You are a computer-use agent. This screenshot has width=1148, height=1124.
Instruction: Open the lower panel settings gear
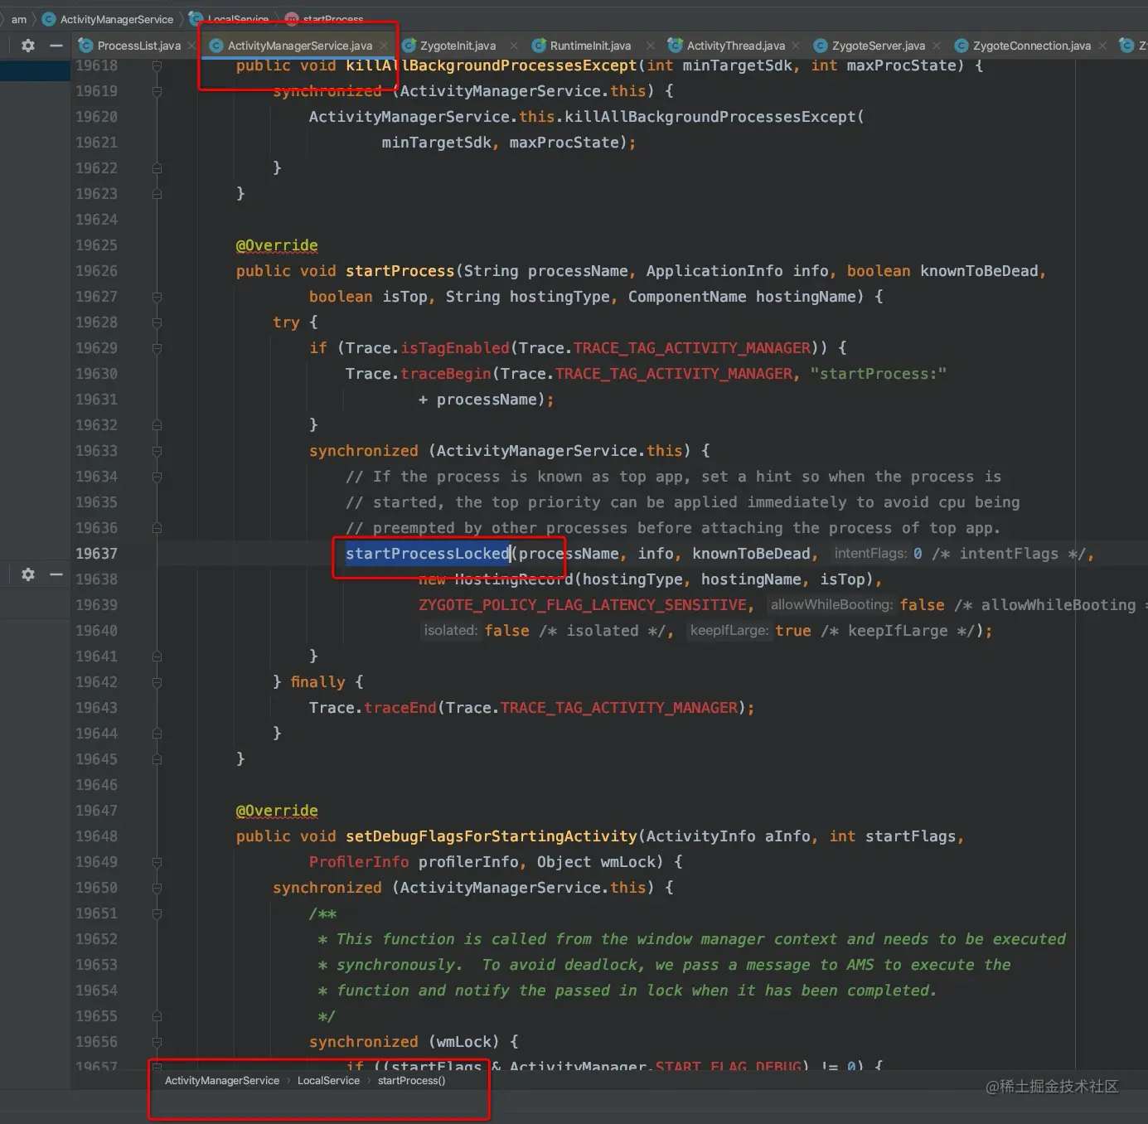point(28,574)
